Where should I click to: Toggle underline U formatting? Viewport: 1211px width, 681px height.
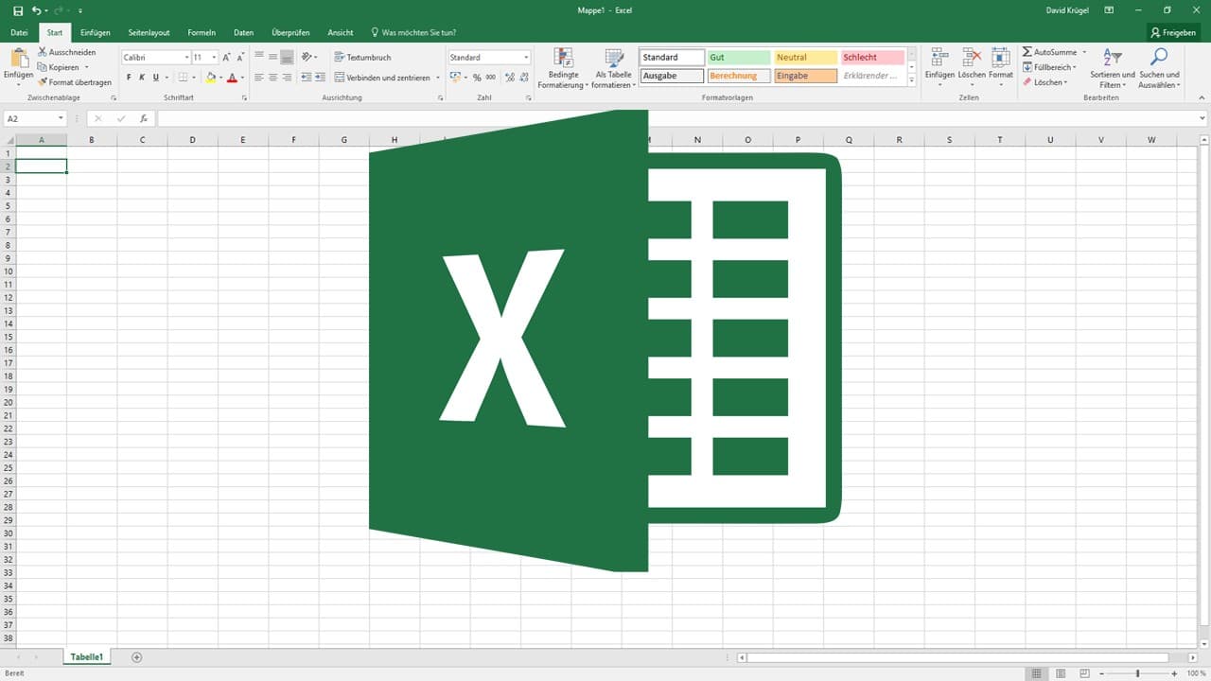pyautogui.click(x=156, y=78)
